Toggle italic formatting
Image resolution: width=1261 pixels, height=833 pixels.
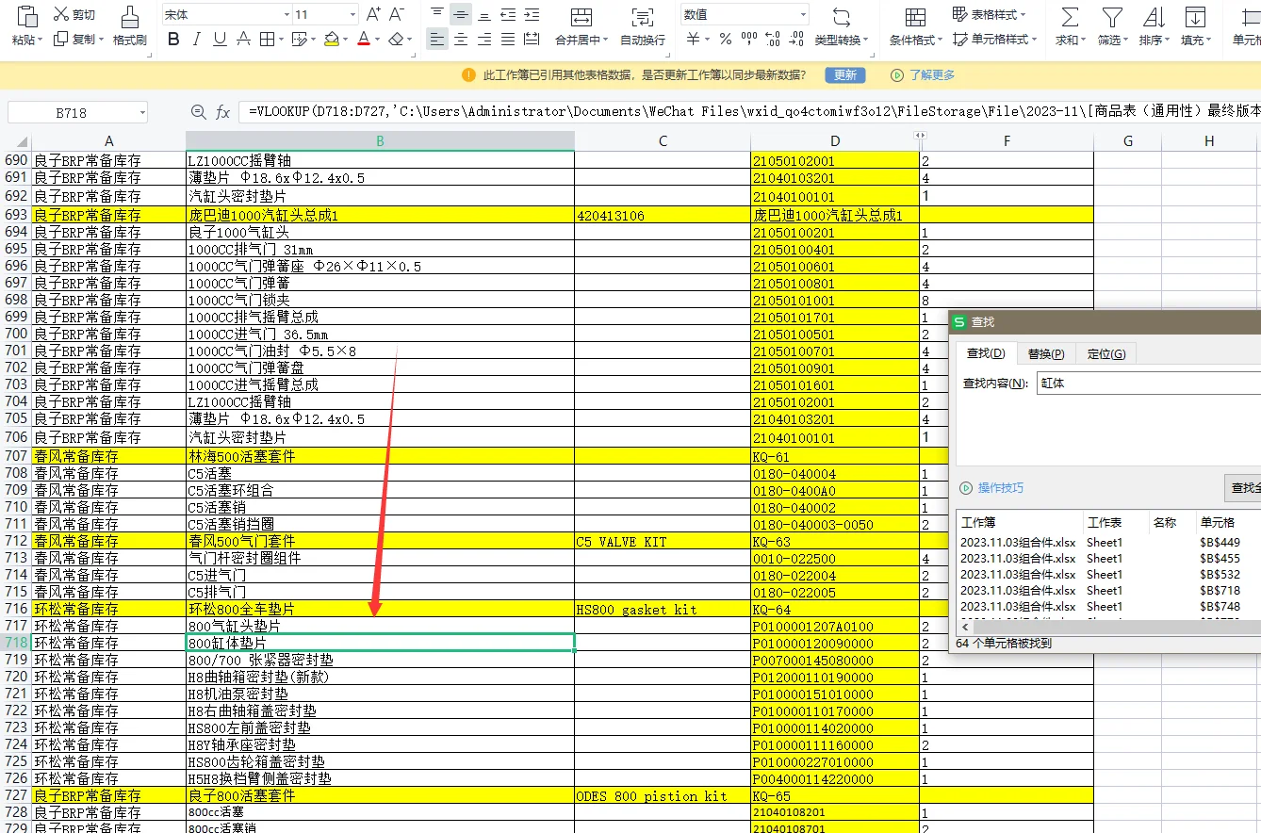click(197, 39)
